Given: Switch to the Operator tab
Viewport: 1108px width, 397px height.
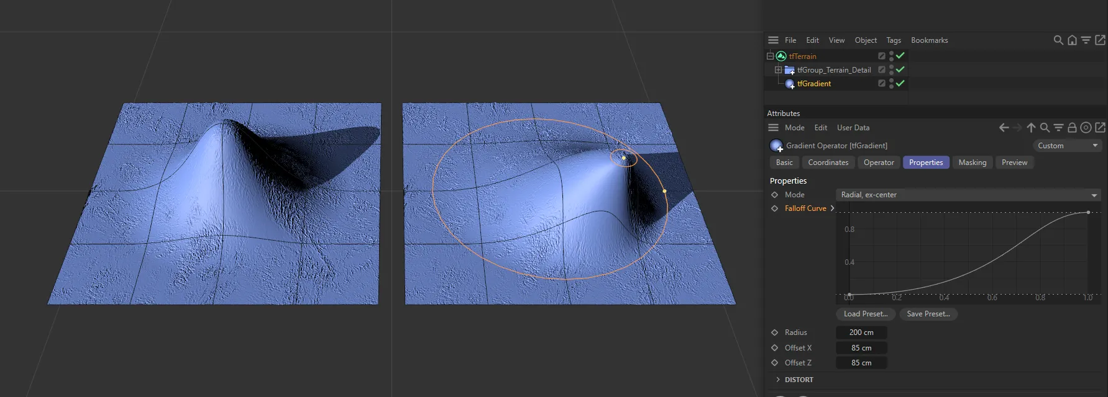Looking at the screenshot, I should (879, 163).
